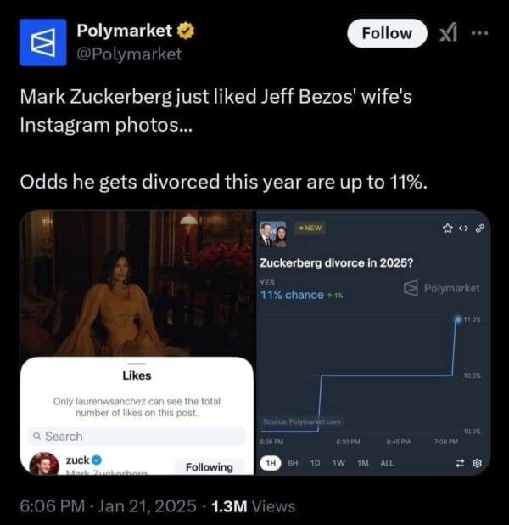The width and height of the screenshot is (509, 525).
Task: Click the embed code icon
Action: pyautogui.click(x=463, y=227)
